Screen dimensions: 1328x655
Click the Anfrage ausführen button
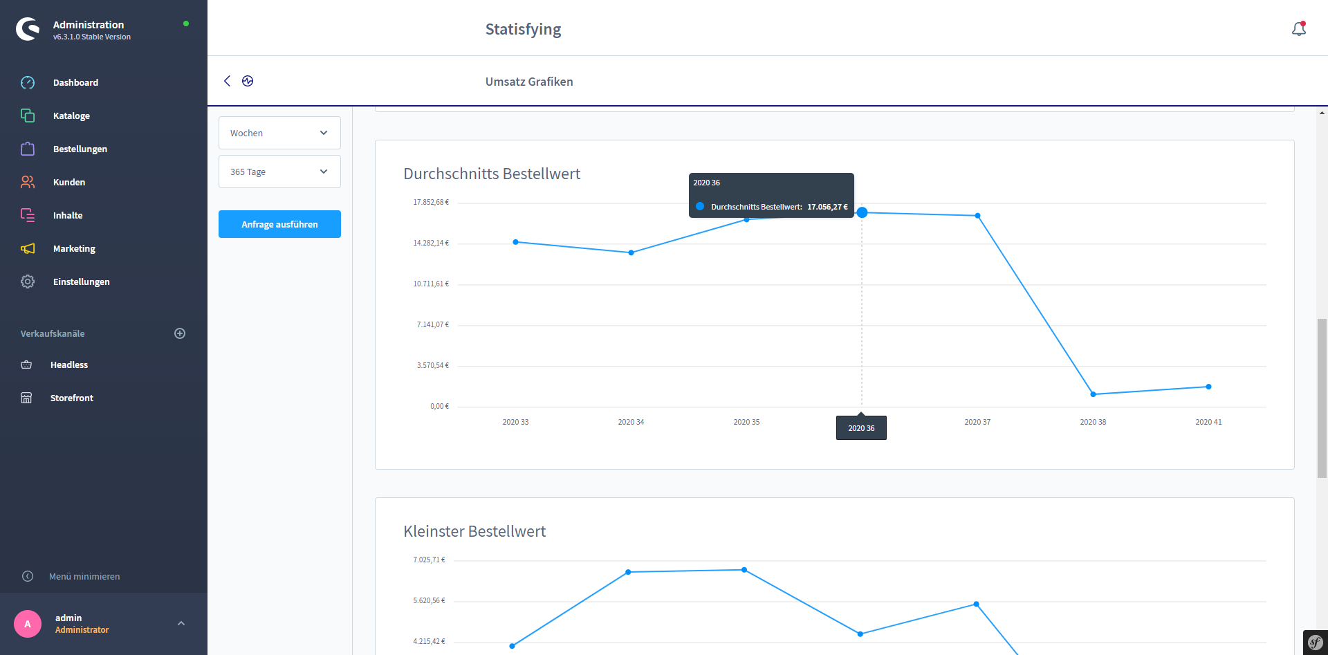(279, 224)
